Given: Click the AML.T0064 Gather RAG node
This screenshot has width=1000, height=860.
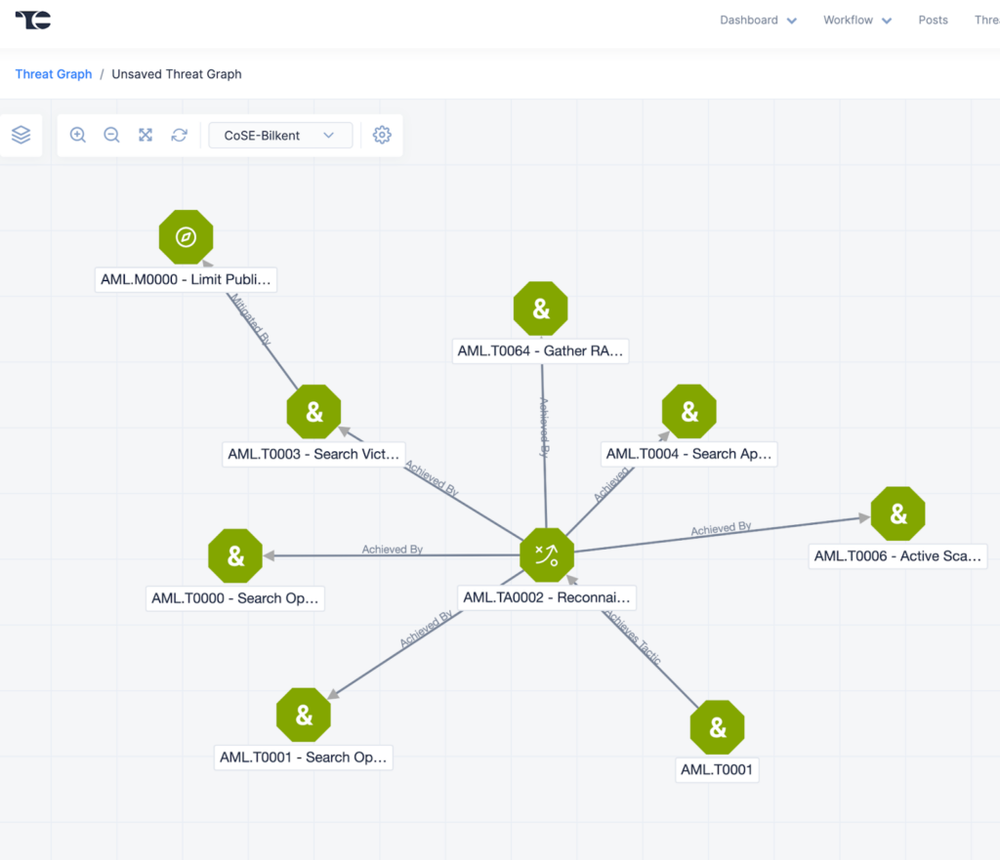Looking at the screenshot, I should tap(541, 309).
